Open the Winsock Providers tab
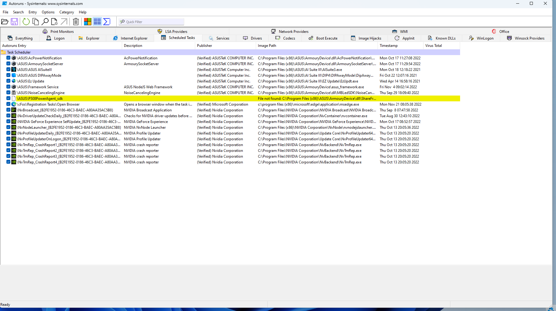 click(x=526, y=38)
